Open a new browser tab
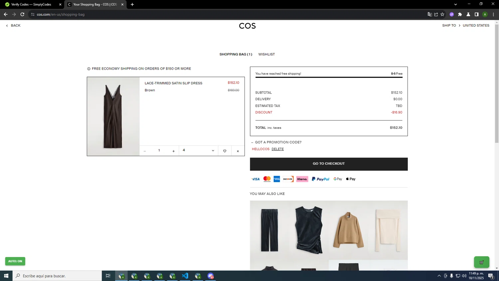 pos(132,5)
